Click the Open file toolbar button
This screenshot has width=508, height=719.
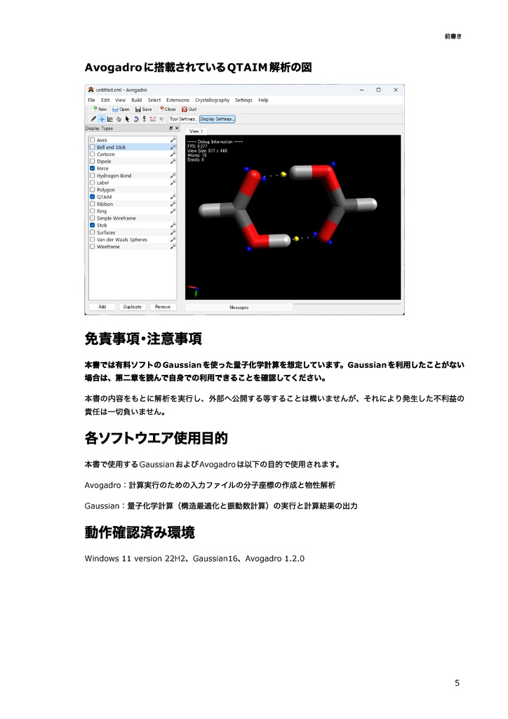click(x=121, y=109)
